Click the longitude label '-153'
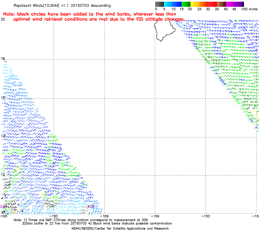 205,216
